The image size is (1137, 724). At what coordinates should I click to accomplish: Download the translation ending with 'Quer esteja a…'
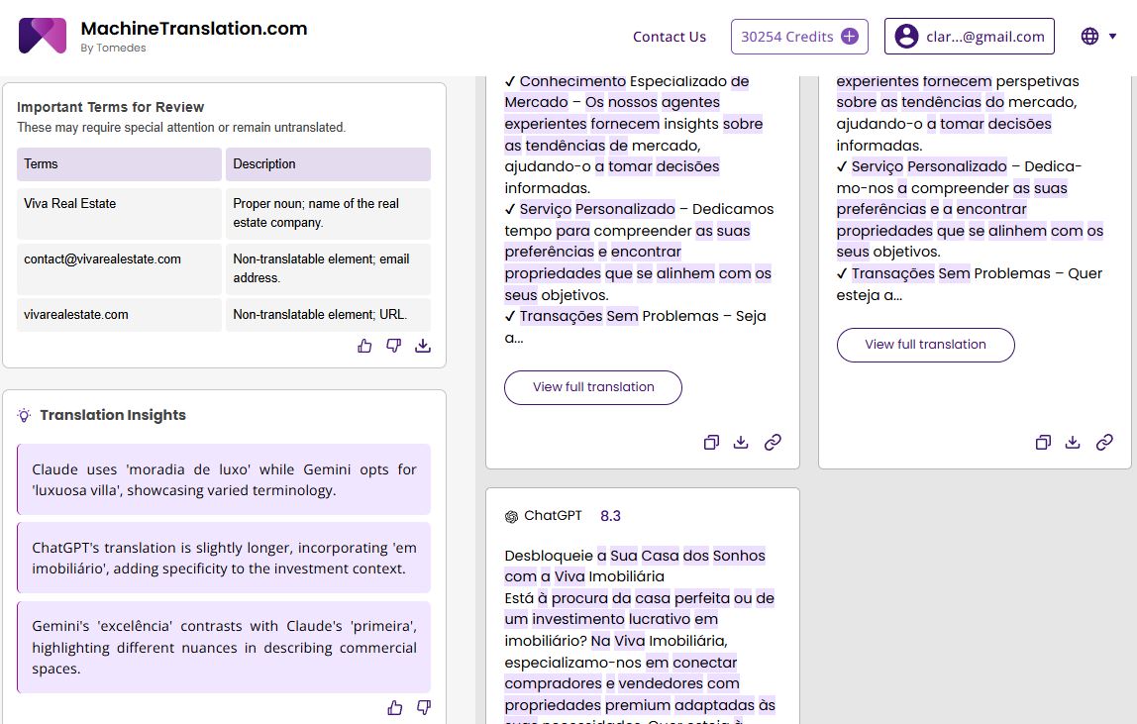pos(1073,443)
